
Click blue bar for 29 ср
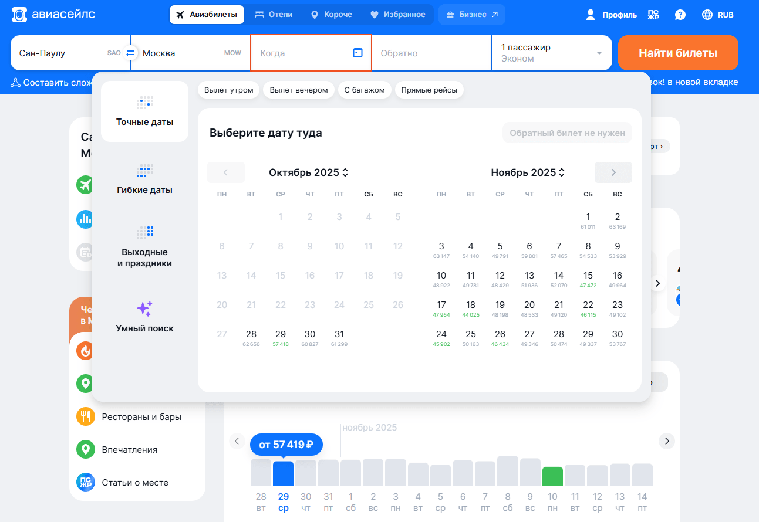coord(284,473)
